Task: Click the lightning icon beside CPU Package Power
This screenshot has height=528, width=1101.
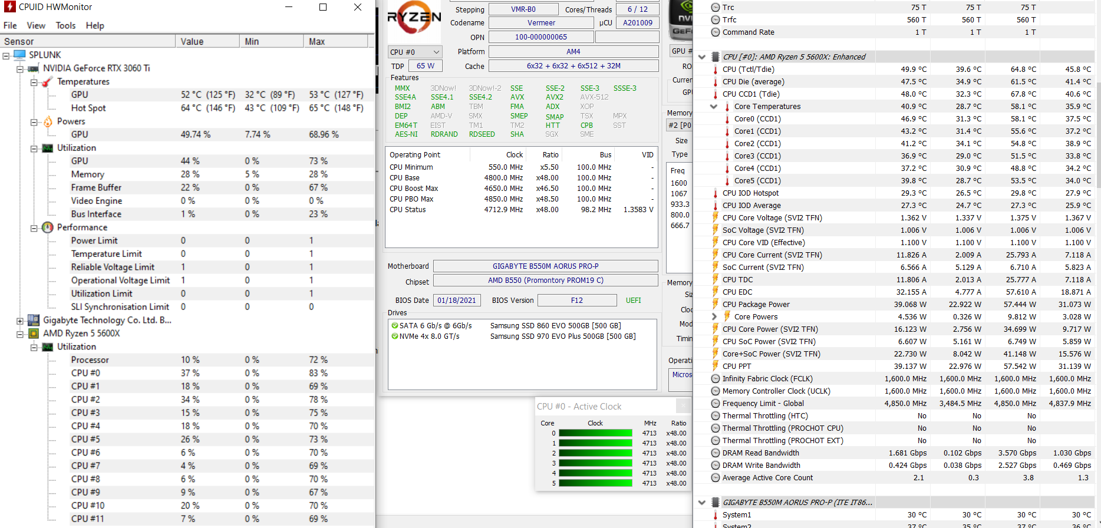Action: tap(716, 305)
